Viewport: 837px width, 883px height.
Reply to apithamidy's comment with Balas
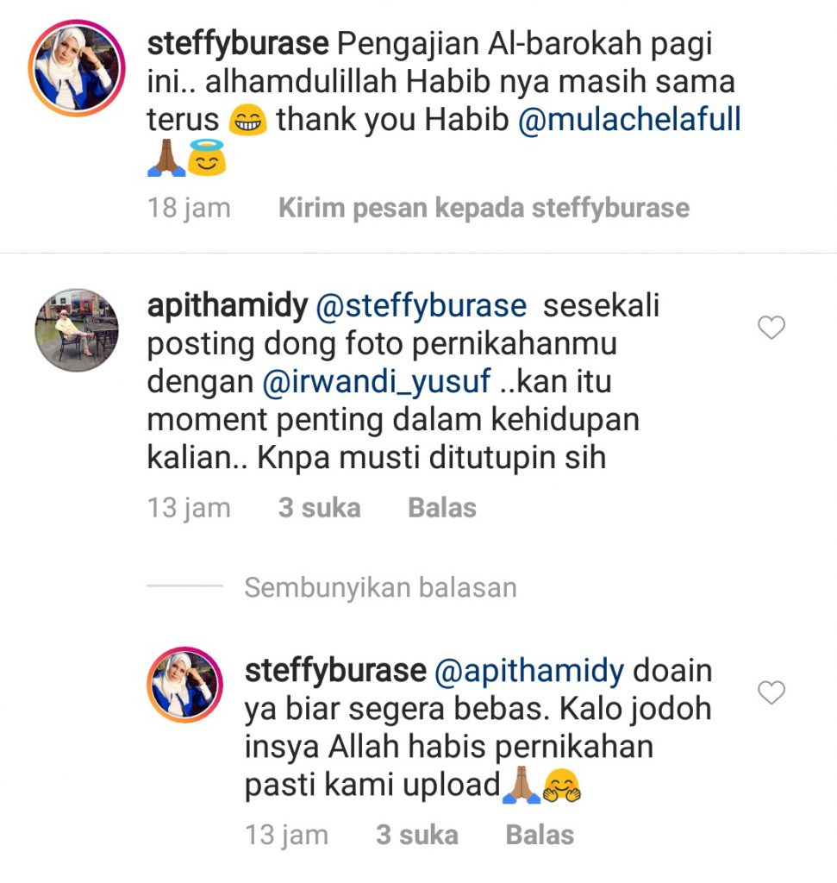pyautogui.click(x=442, y=507)
